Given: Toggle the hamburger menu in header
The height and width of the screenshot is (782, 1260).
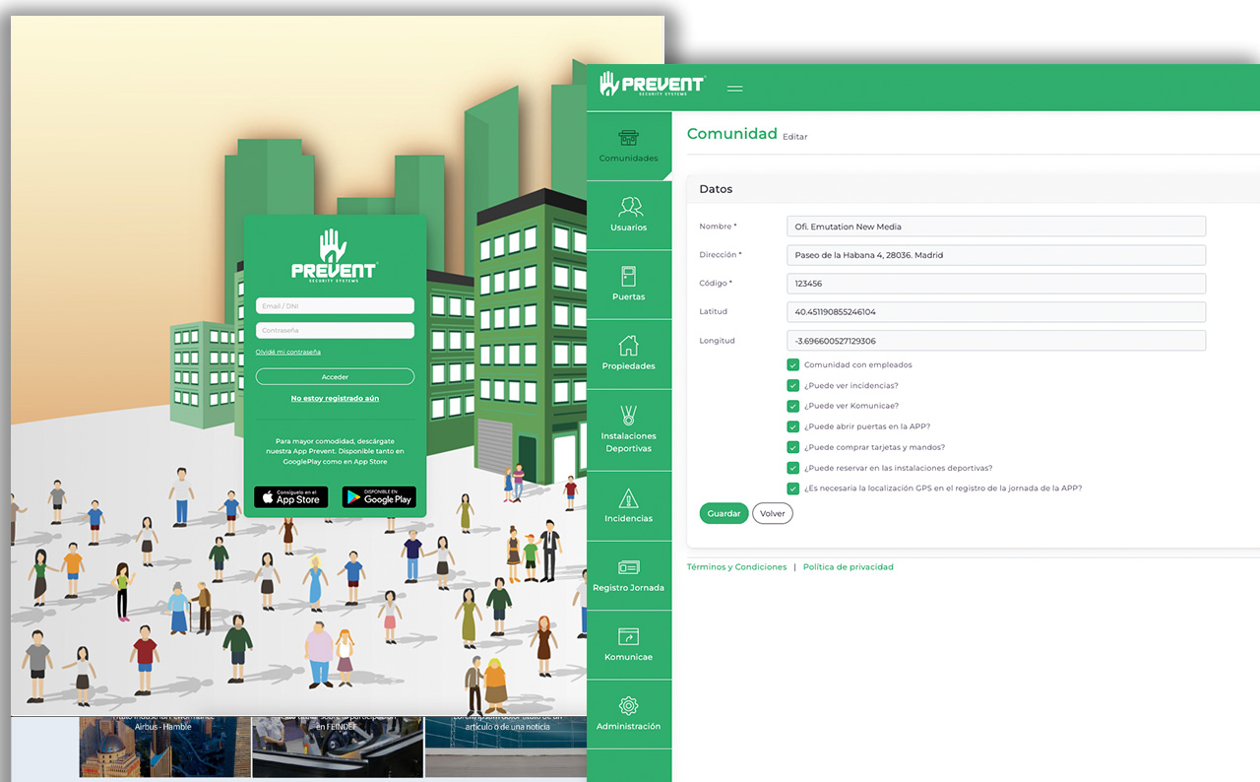Looking at the screenshot, I should point(734,89).
